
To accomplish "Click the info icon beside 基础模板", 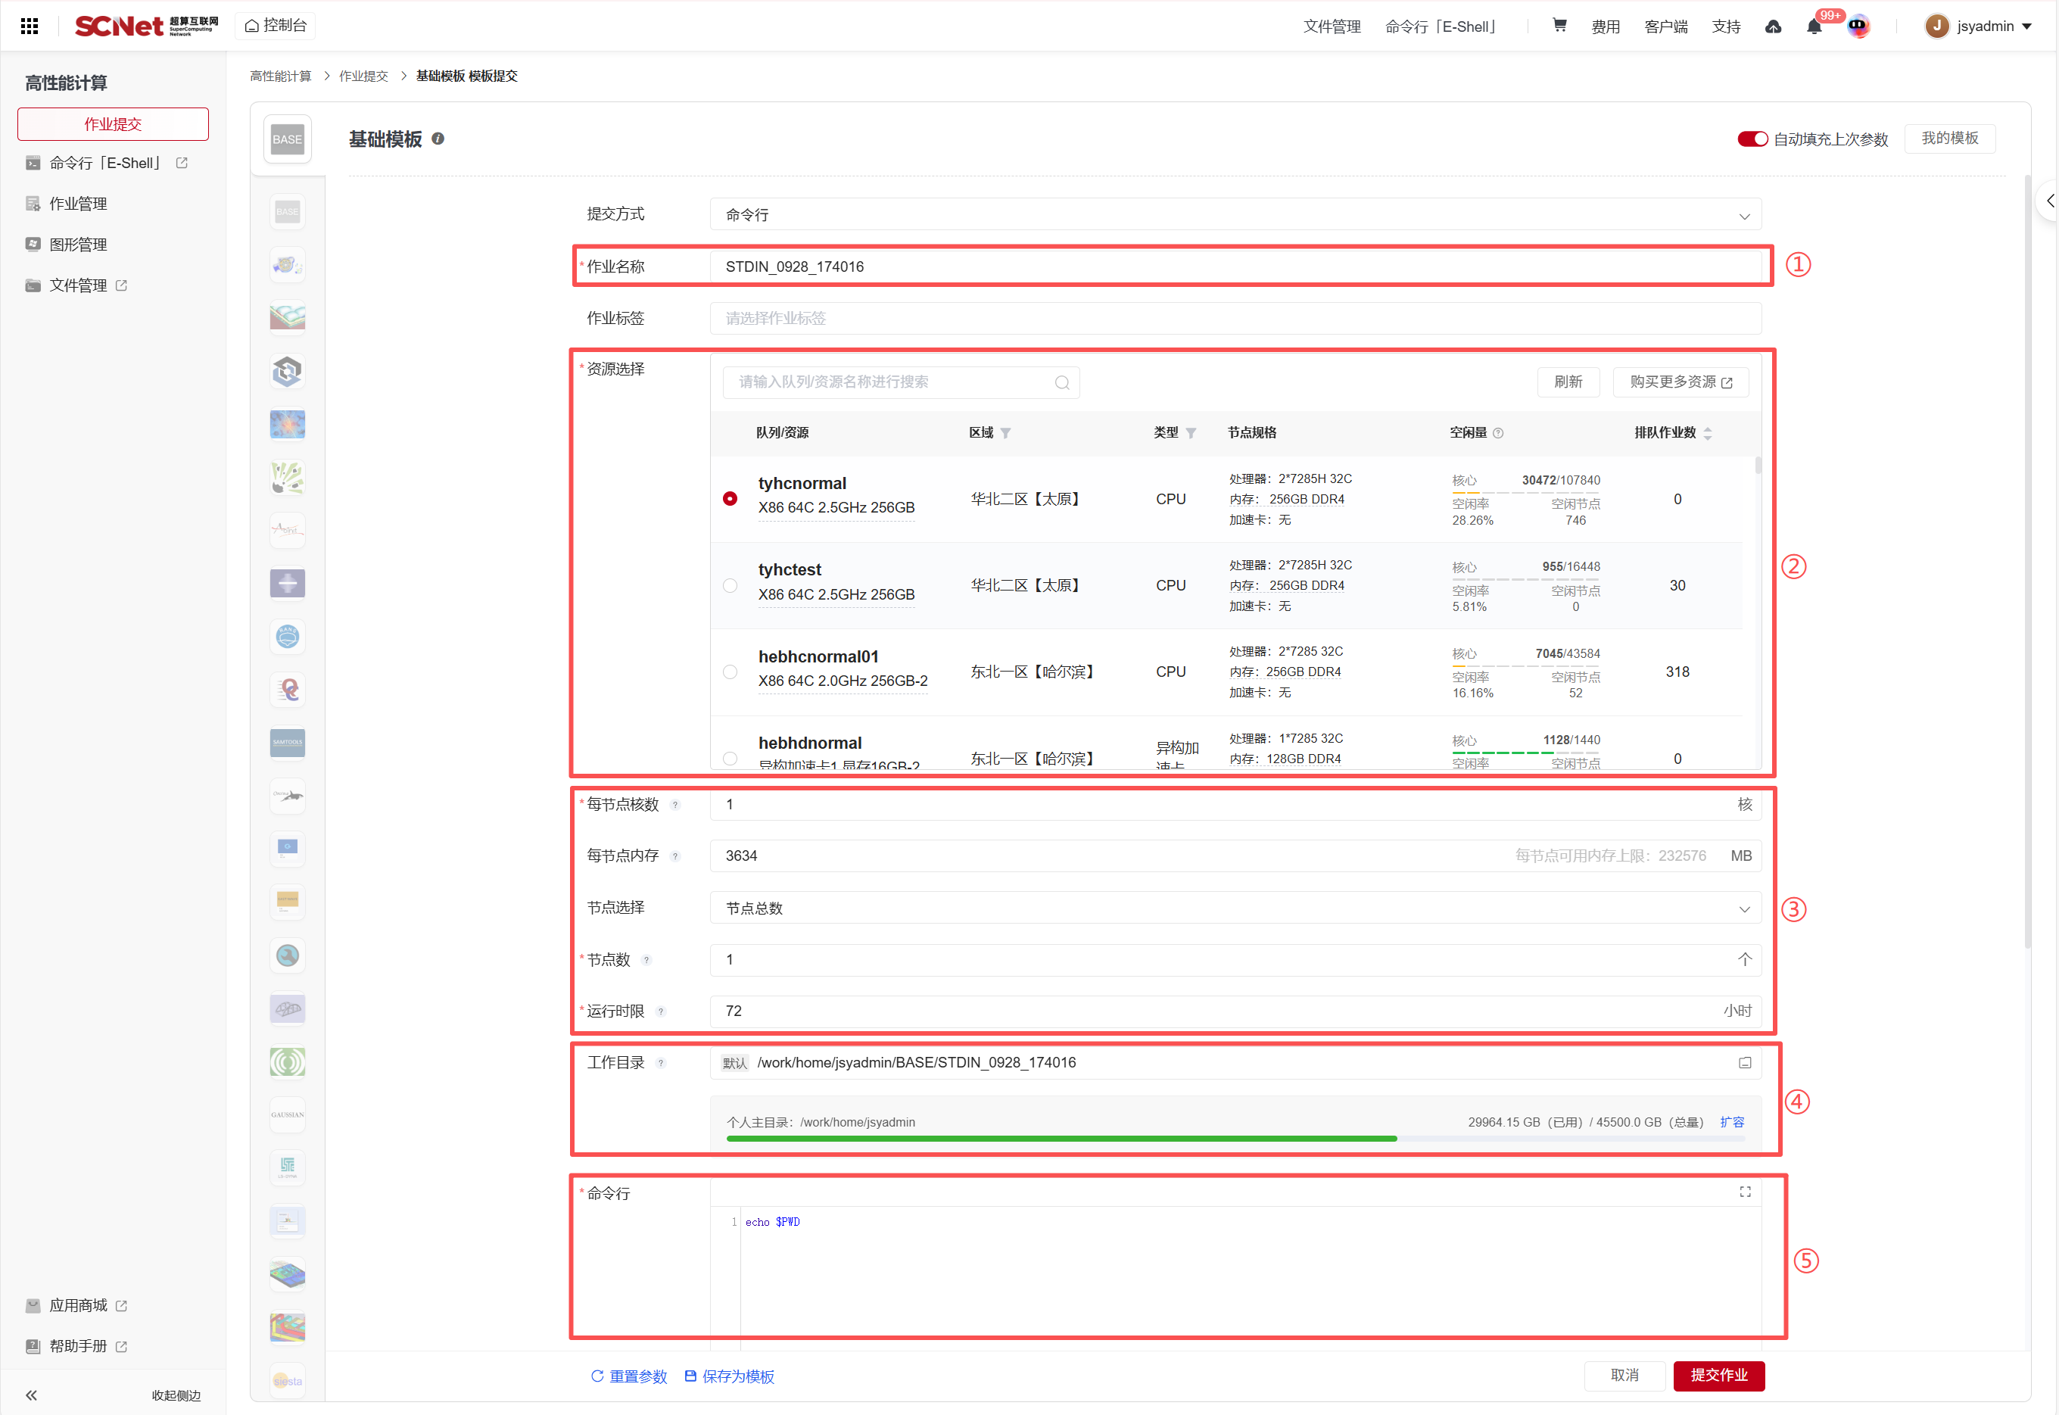I will 438,139.
